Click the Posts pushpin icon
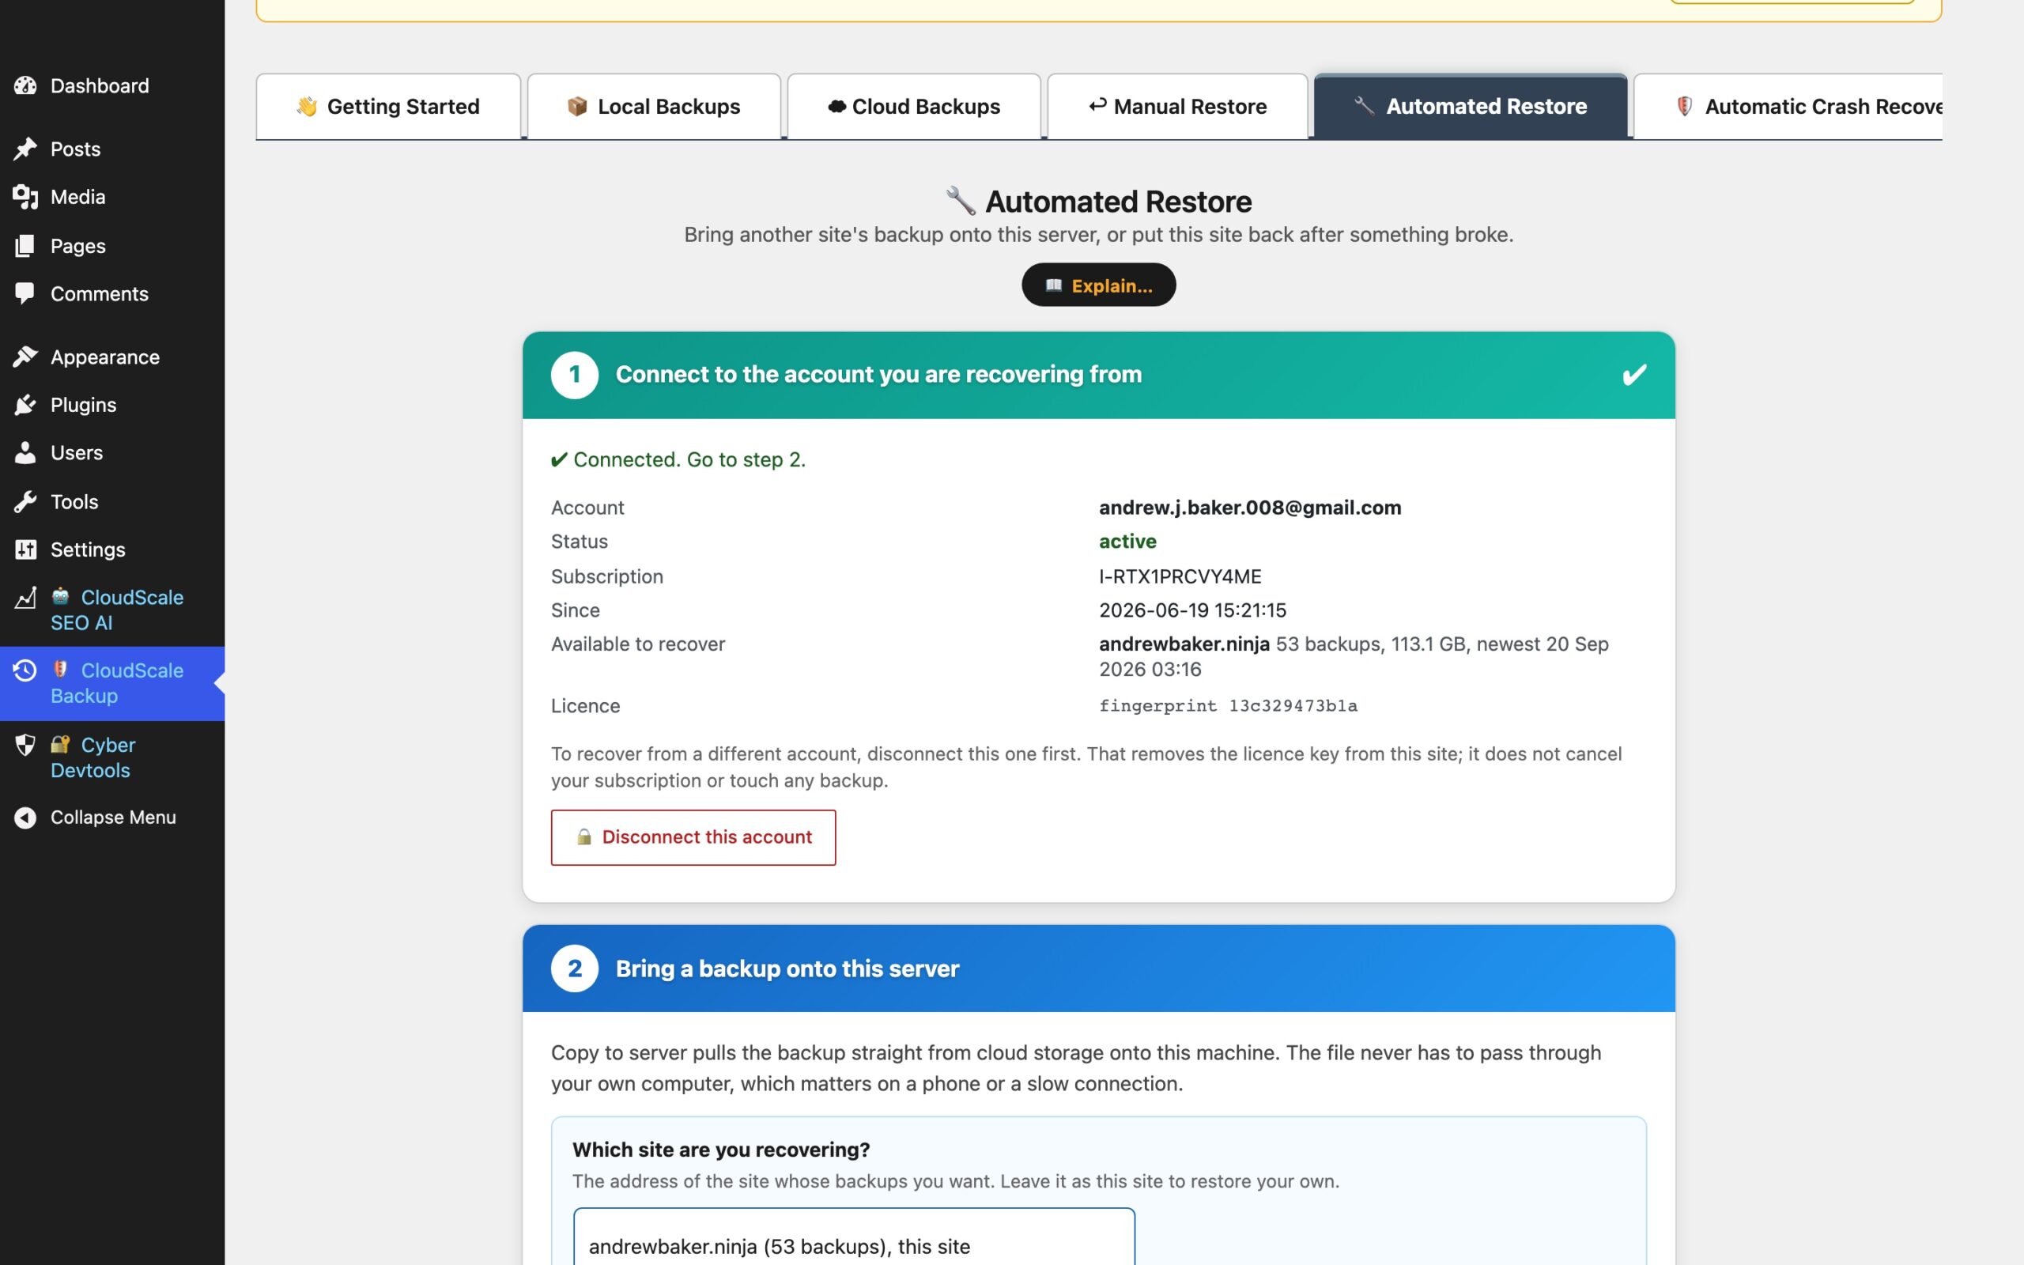The height and width of the screenshot is (1265, 2024). point(25,149)
